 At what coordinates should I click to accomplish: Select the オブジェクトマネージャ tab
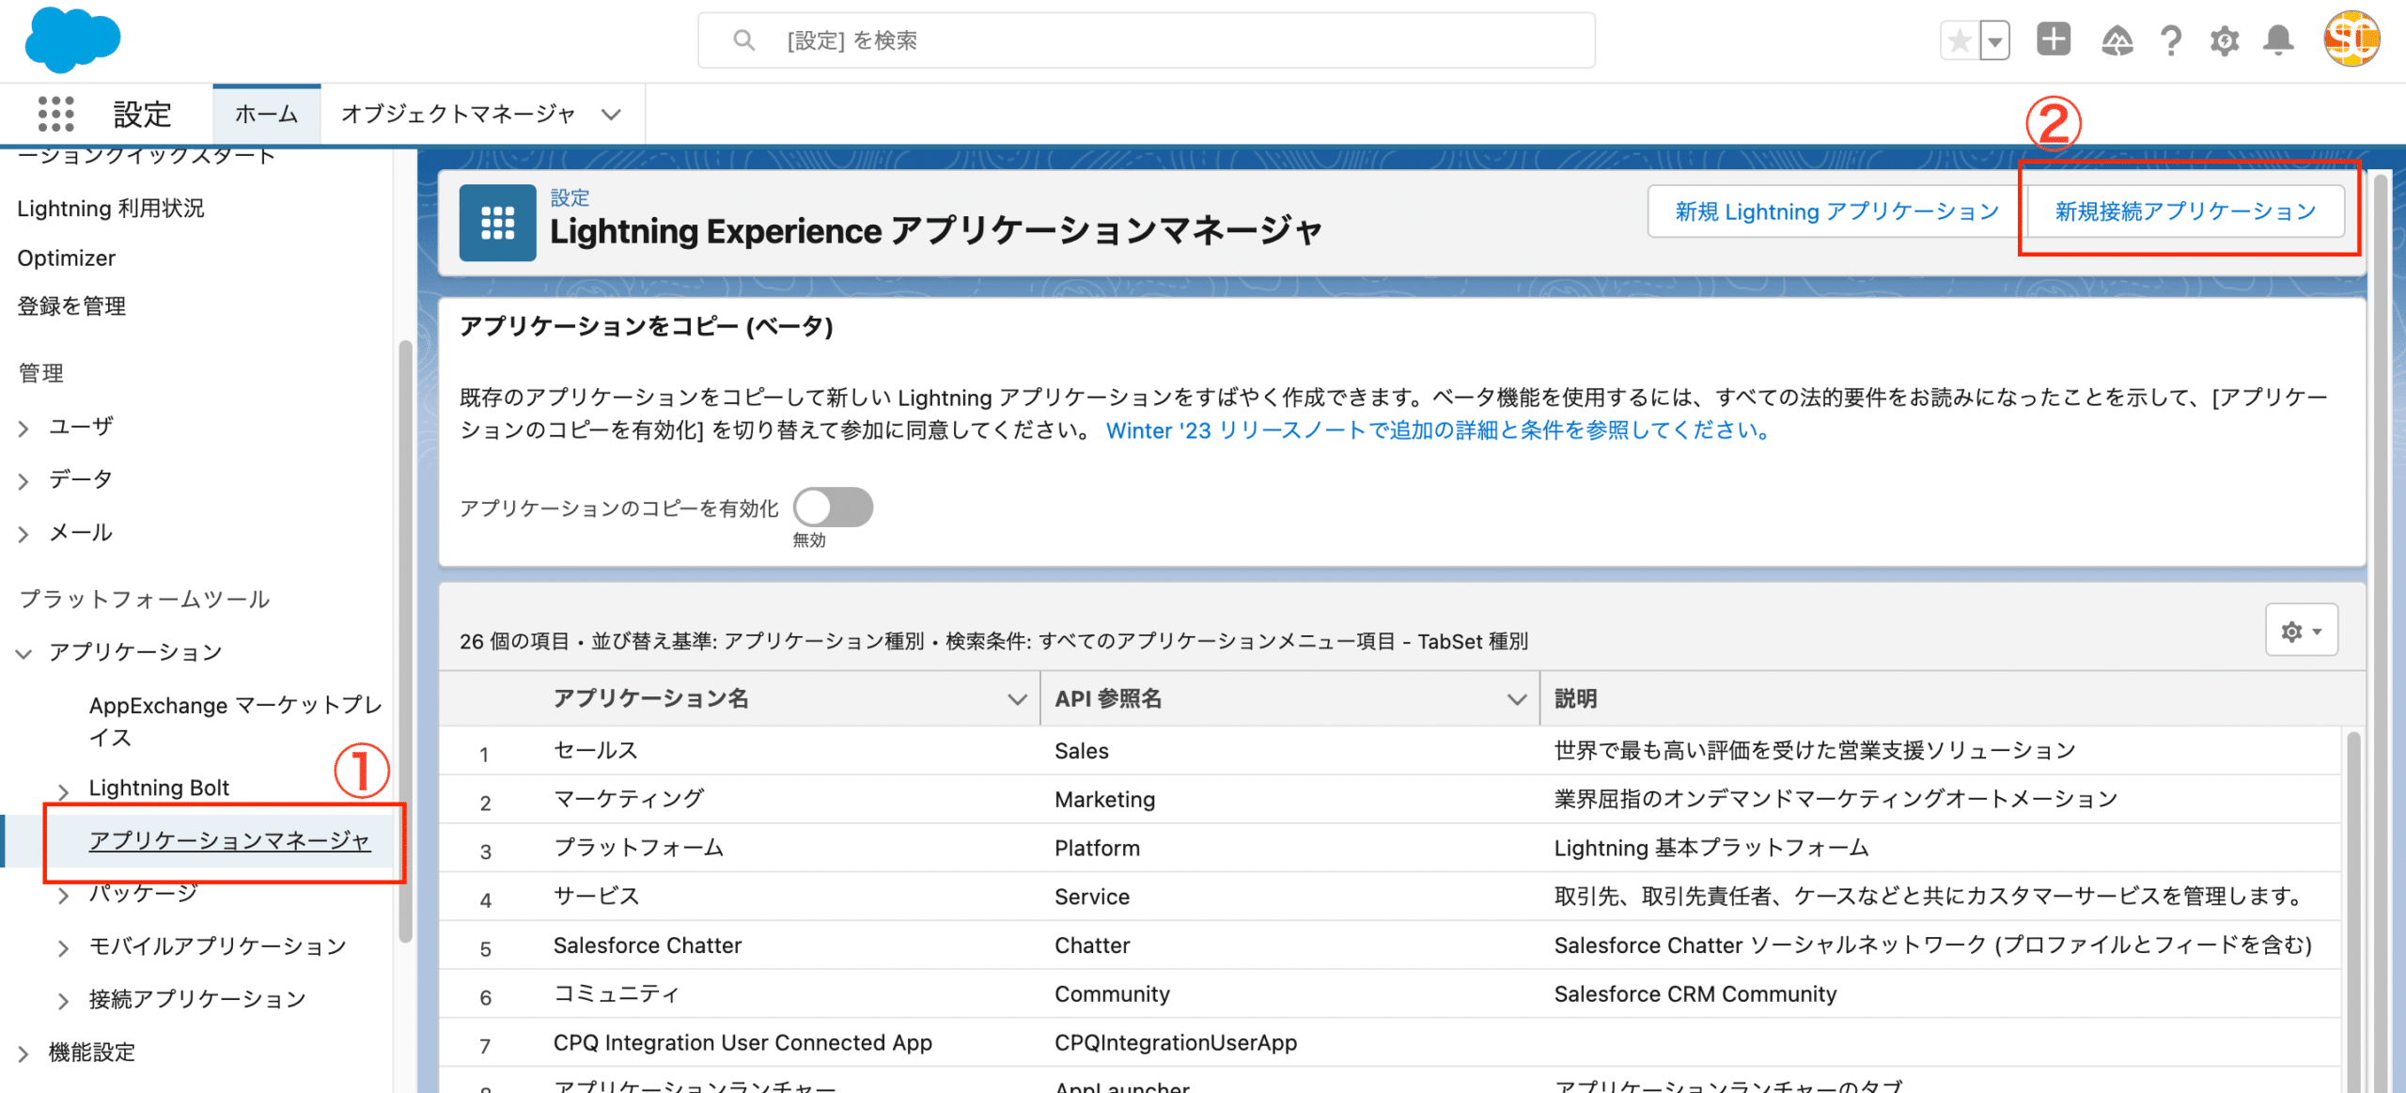pos(458,115)
